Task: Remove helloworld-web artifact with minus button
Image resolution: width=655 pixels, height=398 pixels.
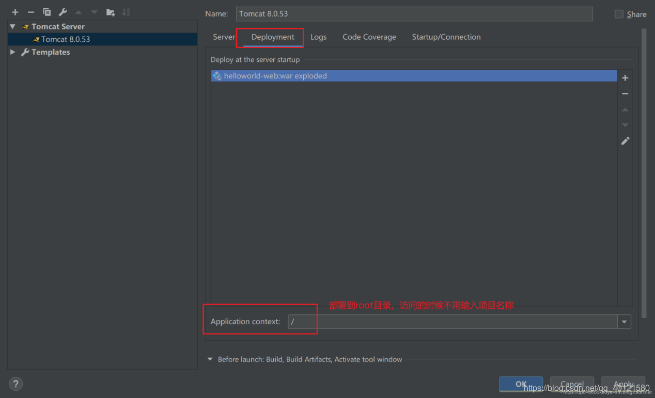Action: pyautogui.click(x=625, y=93)
